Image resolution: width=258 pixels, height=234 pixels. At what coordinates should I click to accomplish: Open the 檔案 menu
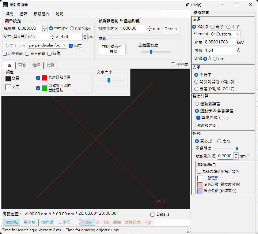pos(9,14)
